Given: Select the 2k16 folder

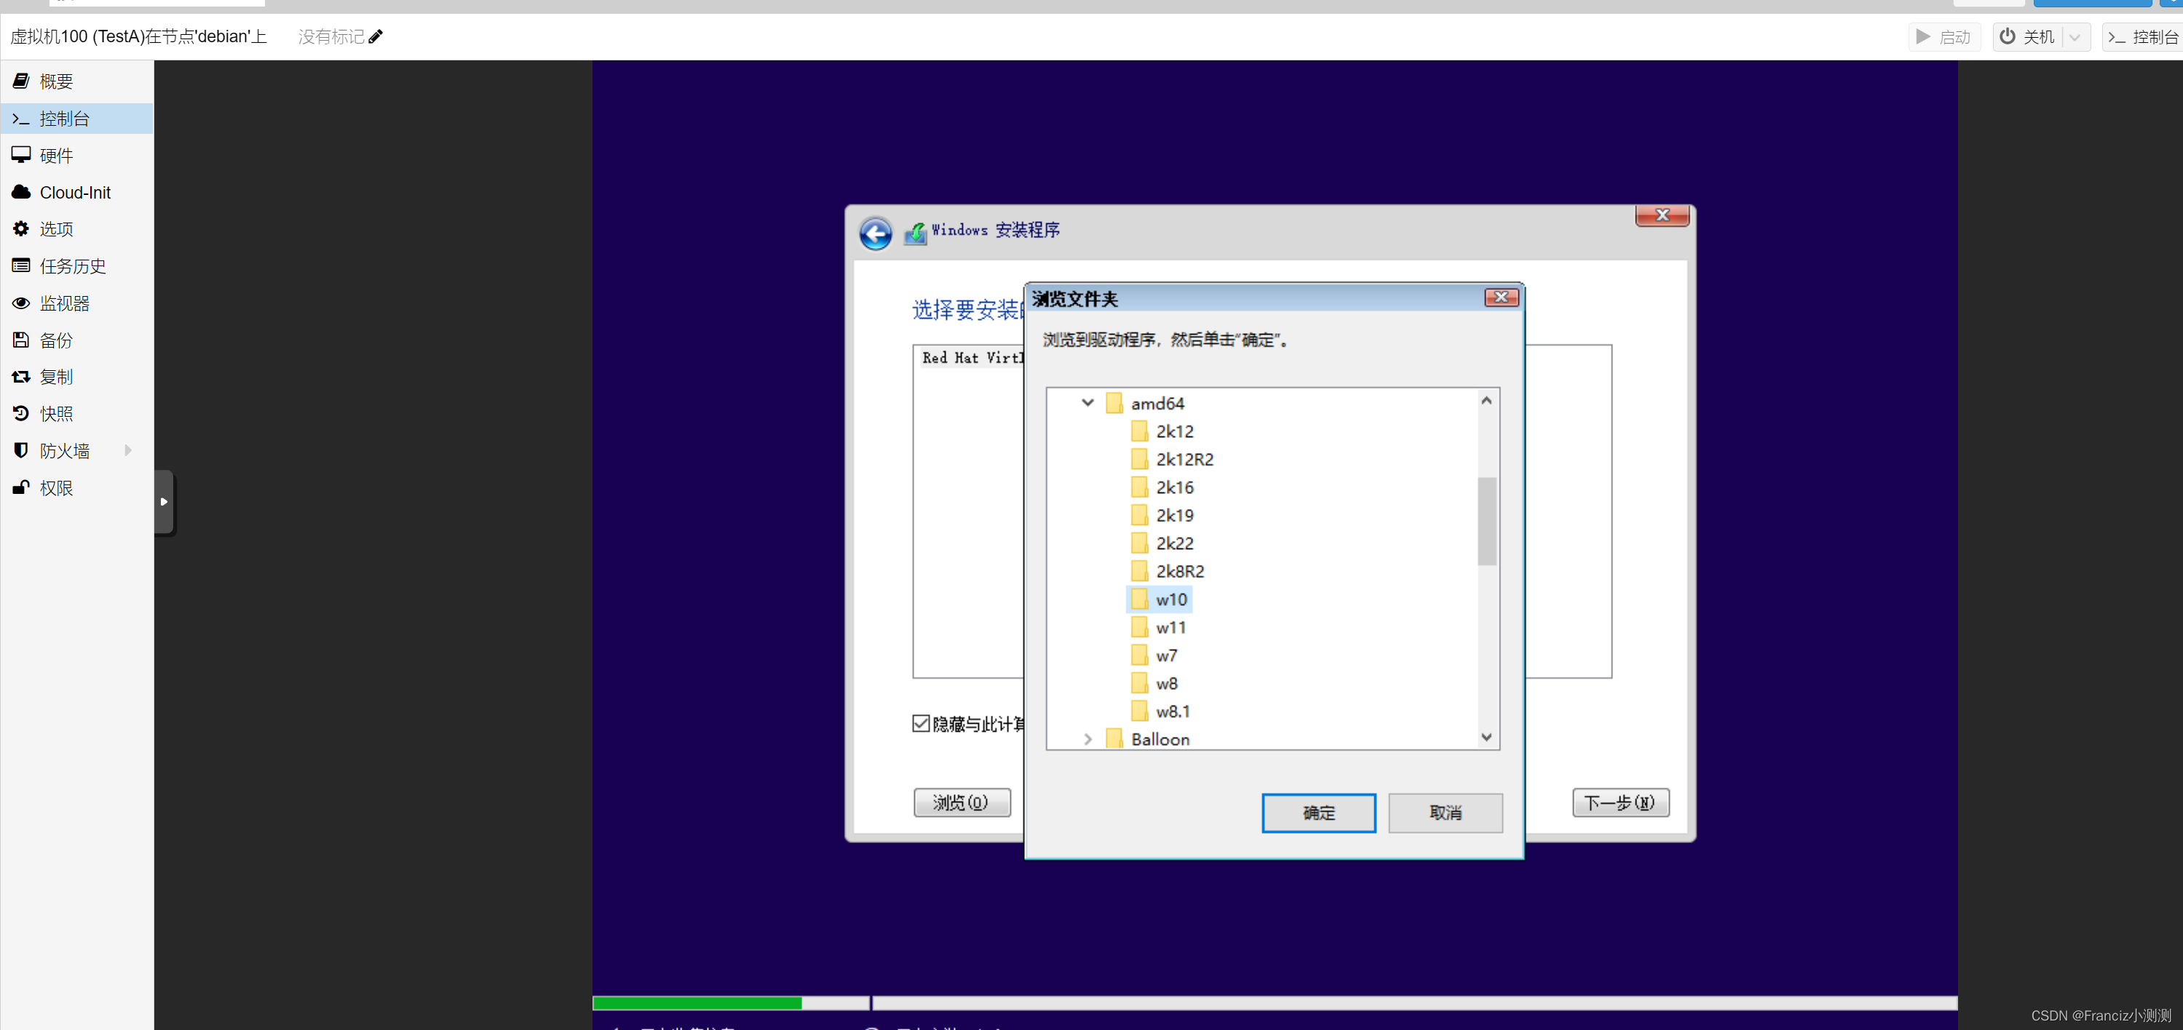Looking at the screenshot, I should click(x=1175, y=487).
